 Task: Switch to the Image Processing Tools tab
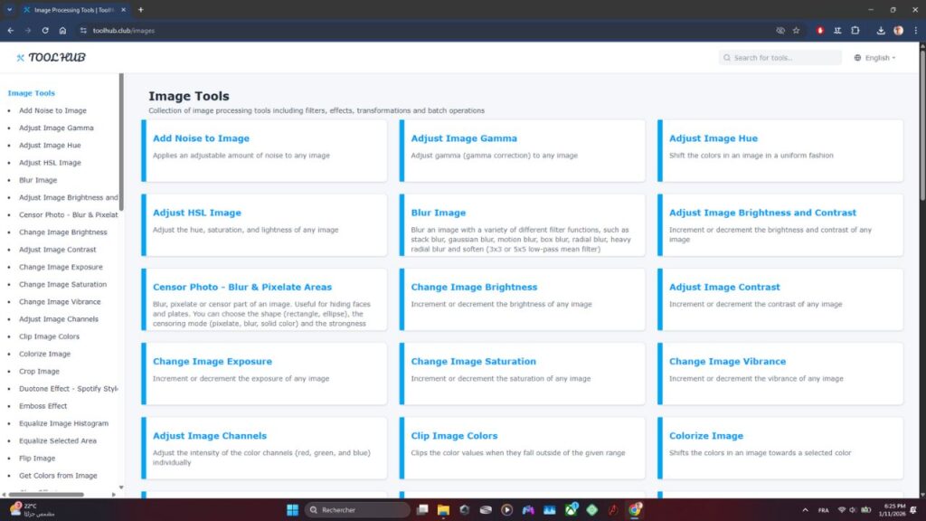click(72, 10)
